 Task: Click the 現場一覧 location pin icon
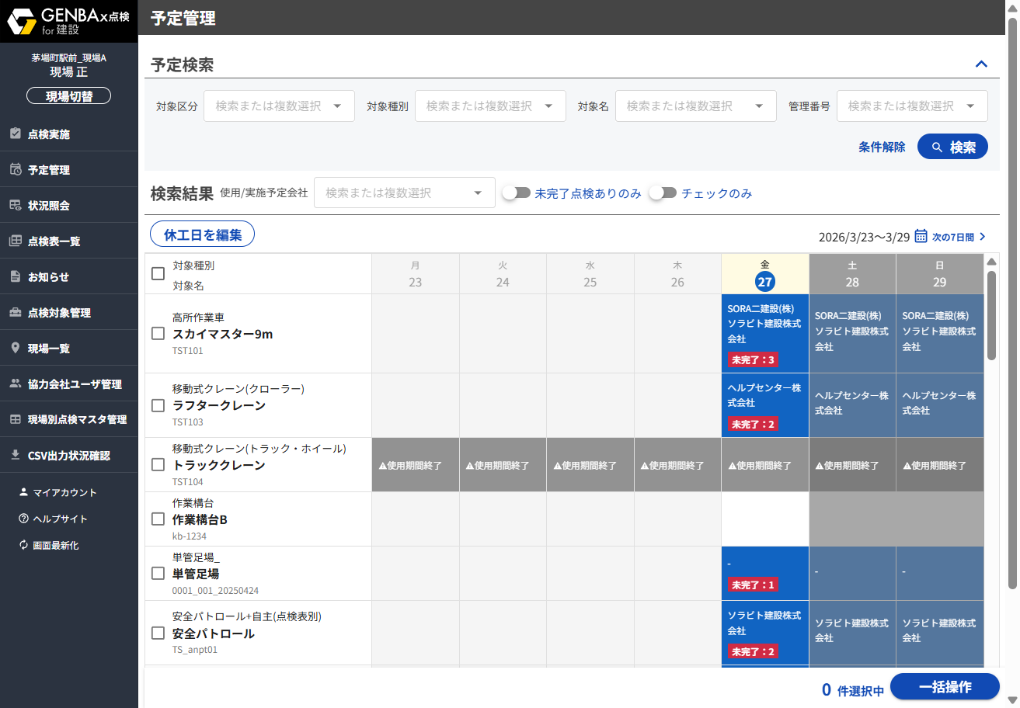pyautogui.click(x=16, y=348)
